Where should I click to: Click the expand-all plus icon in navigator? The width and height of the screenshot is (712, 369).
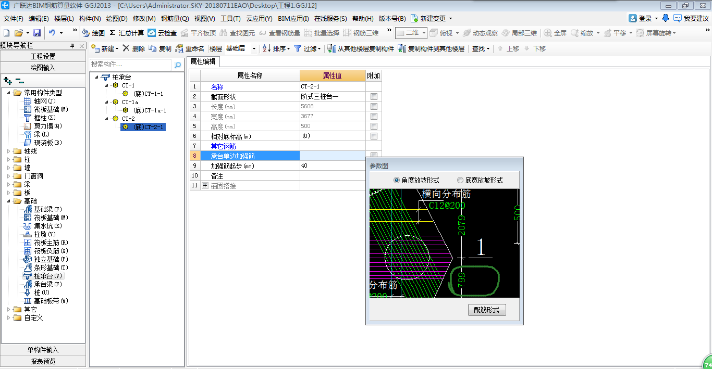[8, 81]
